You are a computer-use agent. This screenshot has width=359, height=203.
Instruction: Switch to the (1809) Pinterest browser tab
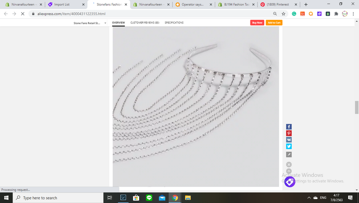[278, 4]
